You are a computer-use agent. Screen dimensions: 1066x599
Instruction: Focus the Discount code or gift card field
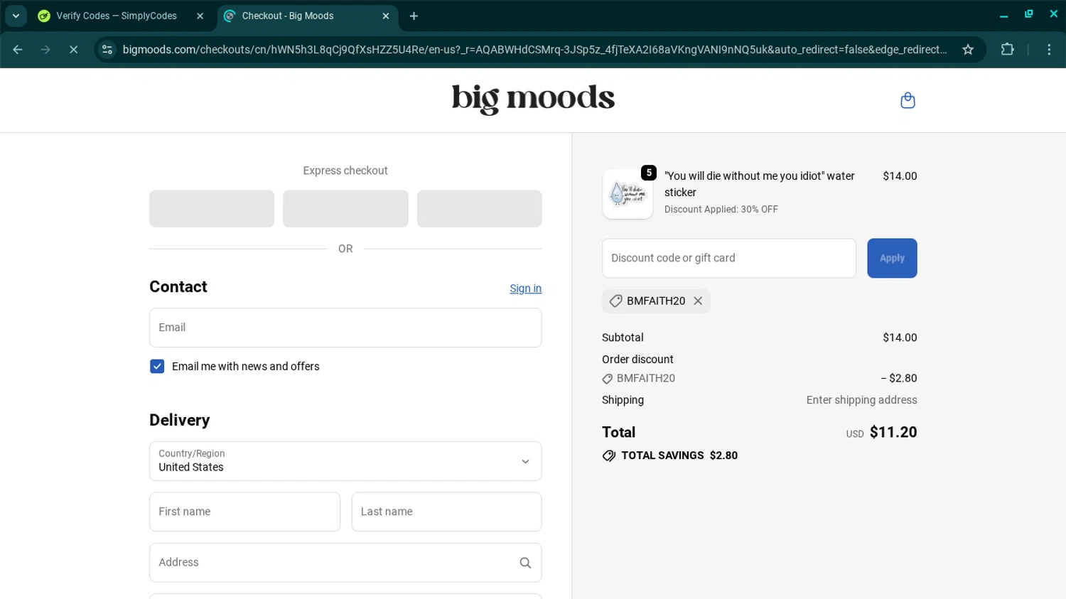tap(729, 258)
